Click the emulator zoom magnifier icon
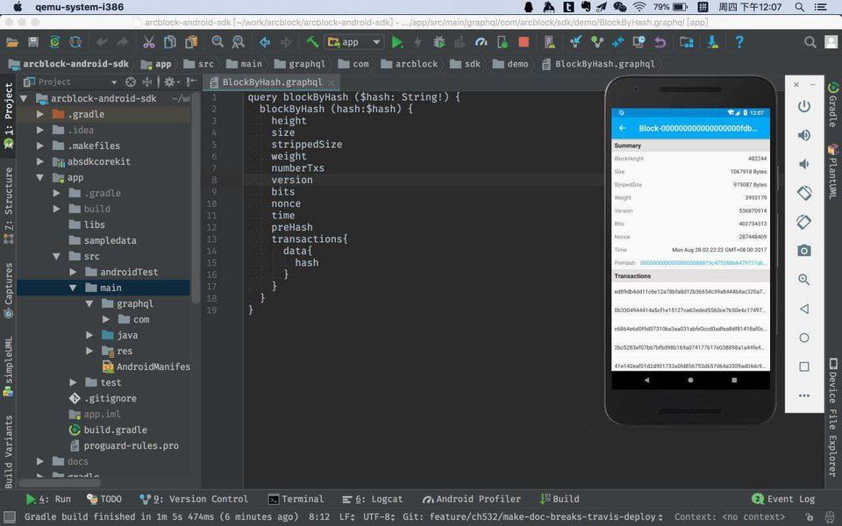Screen dimensions: 842x526 [803, 280]
